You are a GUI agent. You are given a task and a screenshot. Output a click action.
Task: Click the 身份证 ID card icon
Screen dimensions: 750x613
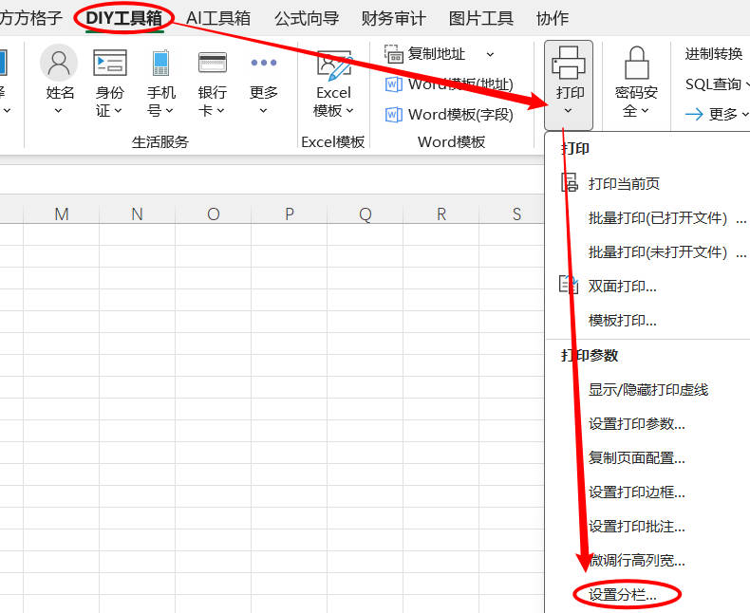point(110,64)
